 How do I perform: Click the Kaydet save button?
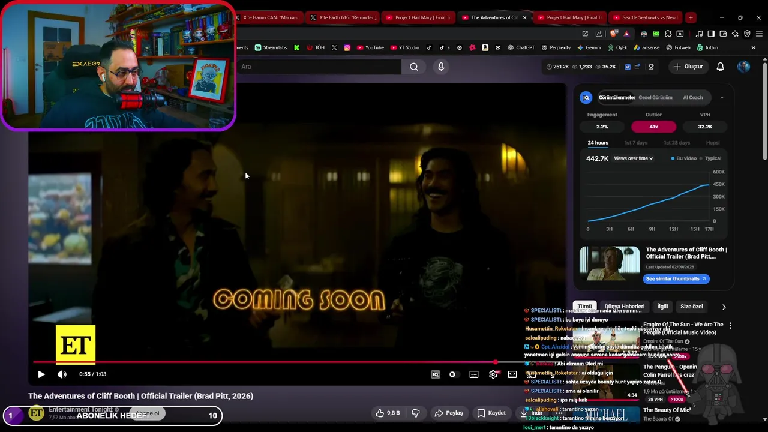pyautogui.click(x=491, y=413)
